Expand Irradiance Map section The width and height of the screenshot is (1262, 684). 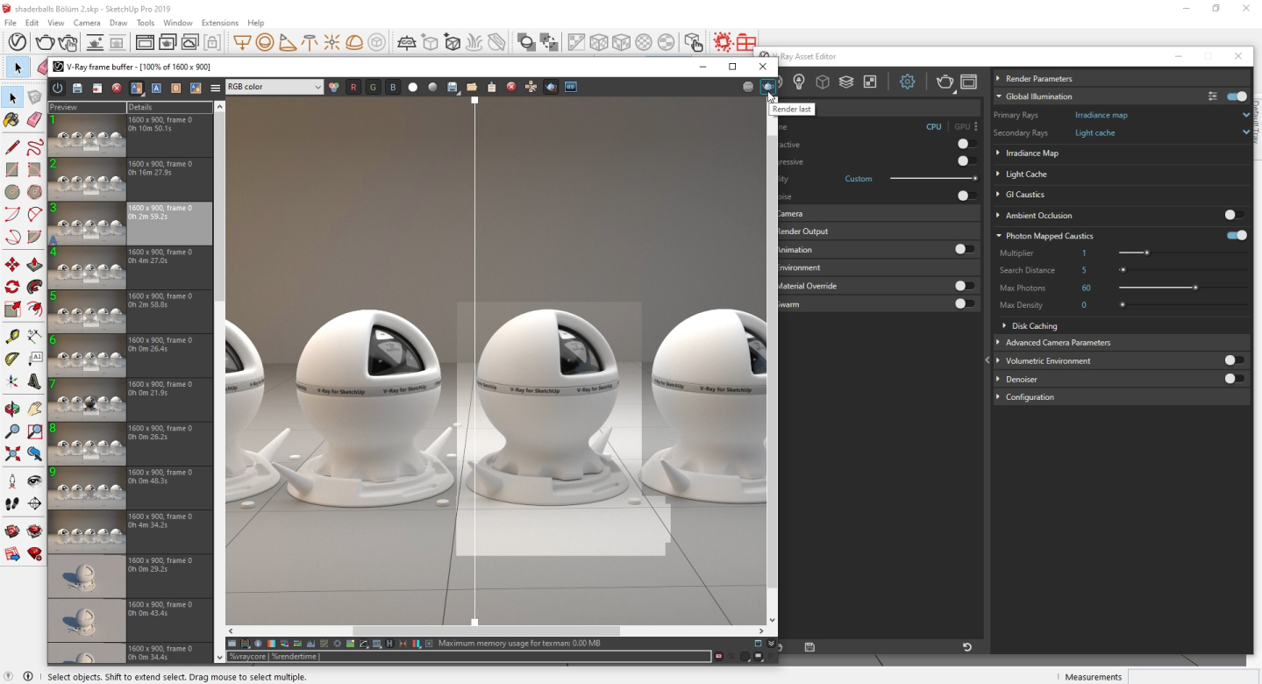click(1122, 153)
